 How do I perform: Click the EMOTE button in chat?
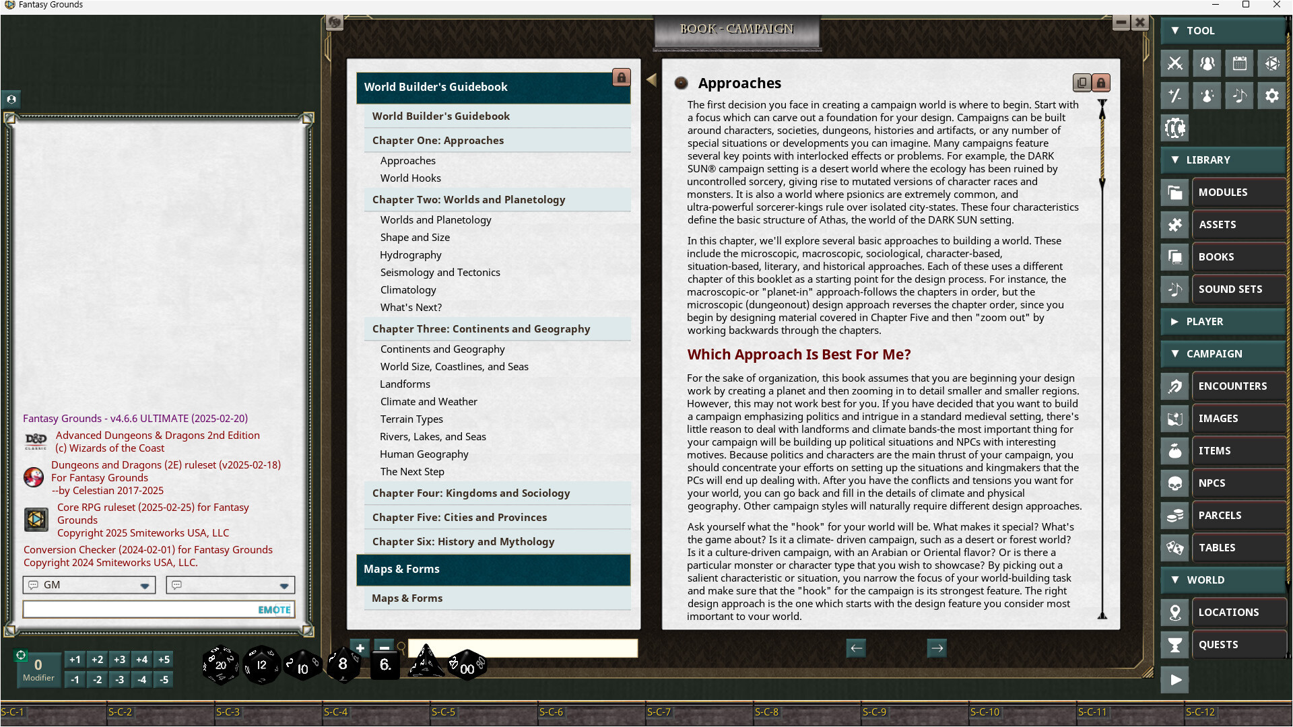273,609
